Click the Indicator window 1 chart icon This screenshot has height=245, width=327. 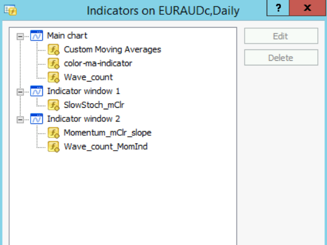point(36,91)
